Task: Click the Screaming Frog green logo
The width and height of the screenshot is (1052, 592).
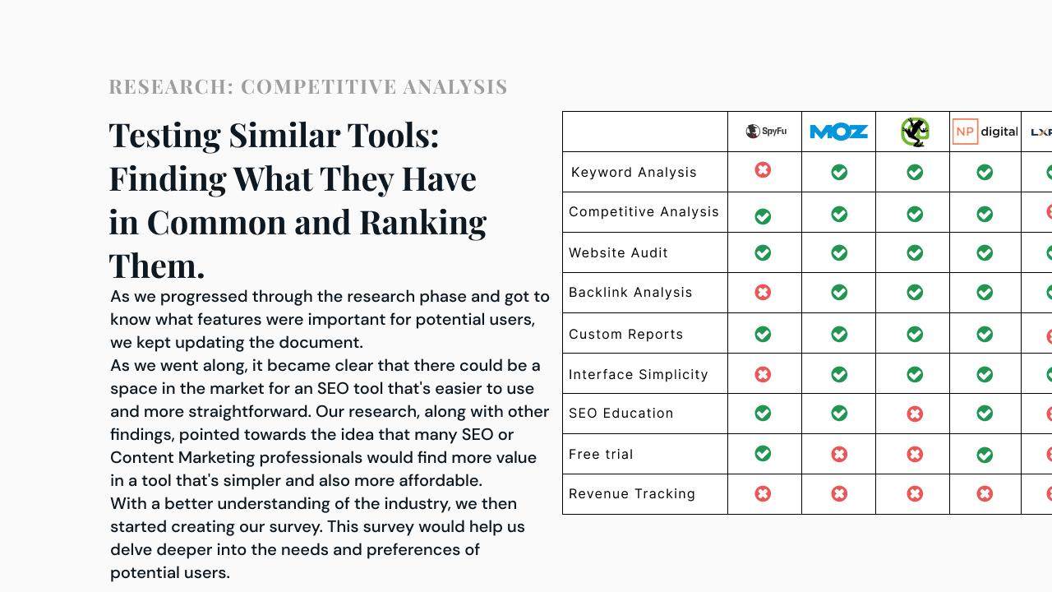Action: pyautogui.click(x=914, y=132)
